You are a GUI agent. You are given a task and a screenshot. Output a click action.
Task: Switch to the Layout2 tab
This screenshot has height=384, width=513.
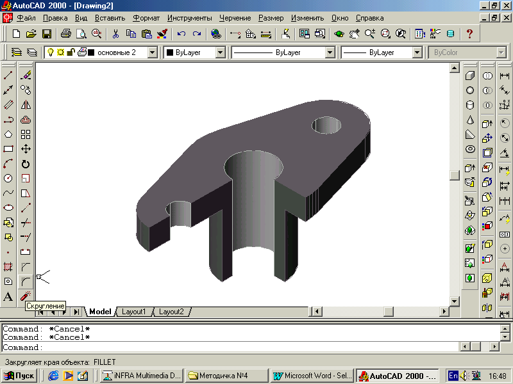171,312
